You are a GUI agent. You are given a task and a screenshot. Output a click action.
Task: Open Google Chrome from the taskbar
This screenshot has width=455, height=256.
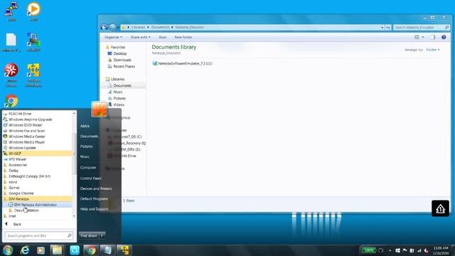pos(91,250)
